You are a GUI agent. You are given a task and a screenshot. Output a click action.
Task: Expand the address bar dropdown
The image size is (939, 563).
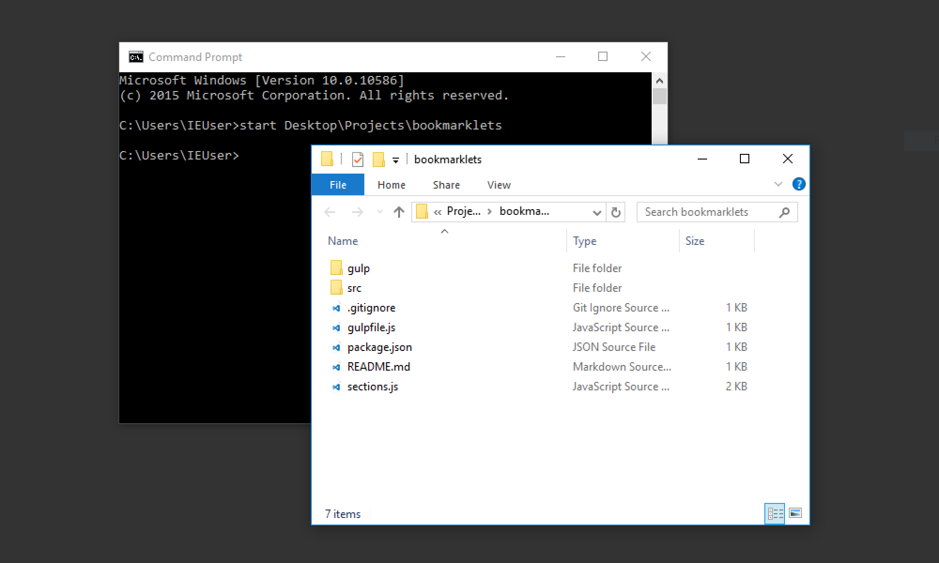tap(599, 211)
